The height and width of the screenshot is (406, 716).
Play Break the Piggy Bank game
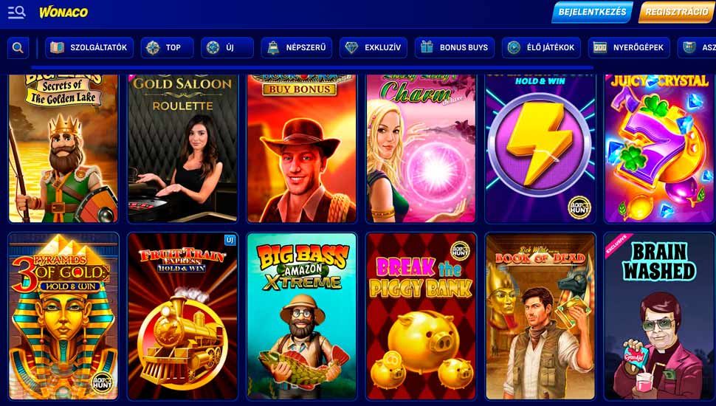click(x=421, y=317)
